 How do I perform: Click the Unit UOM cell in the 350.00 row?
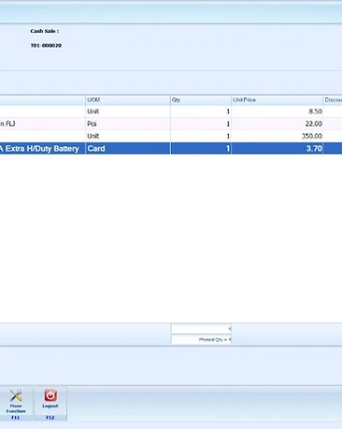(128, 136)
